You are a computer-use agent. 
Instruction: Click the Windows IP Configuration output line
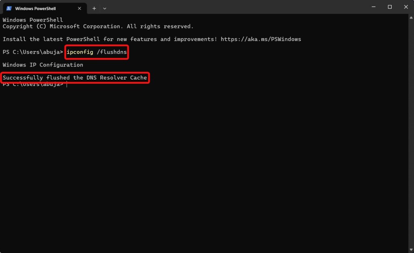(43, 65)
